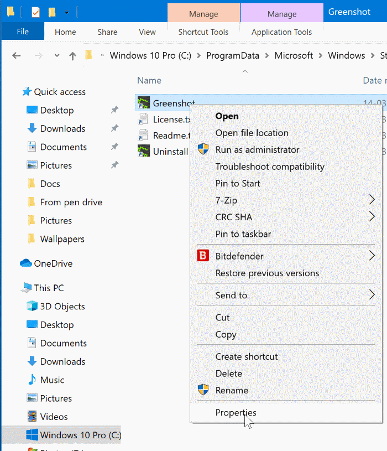Click the pin icon next to Quick access Documents

point(114,147)
